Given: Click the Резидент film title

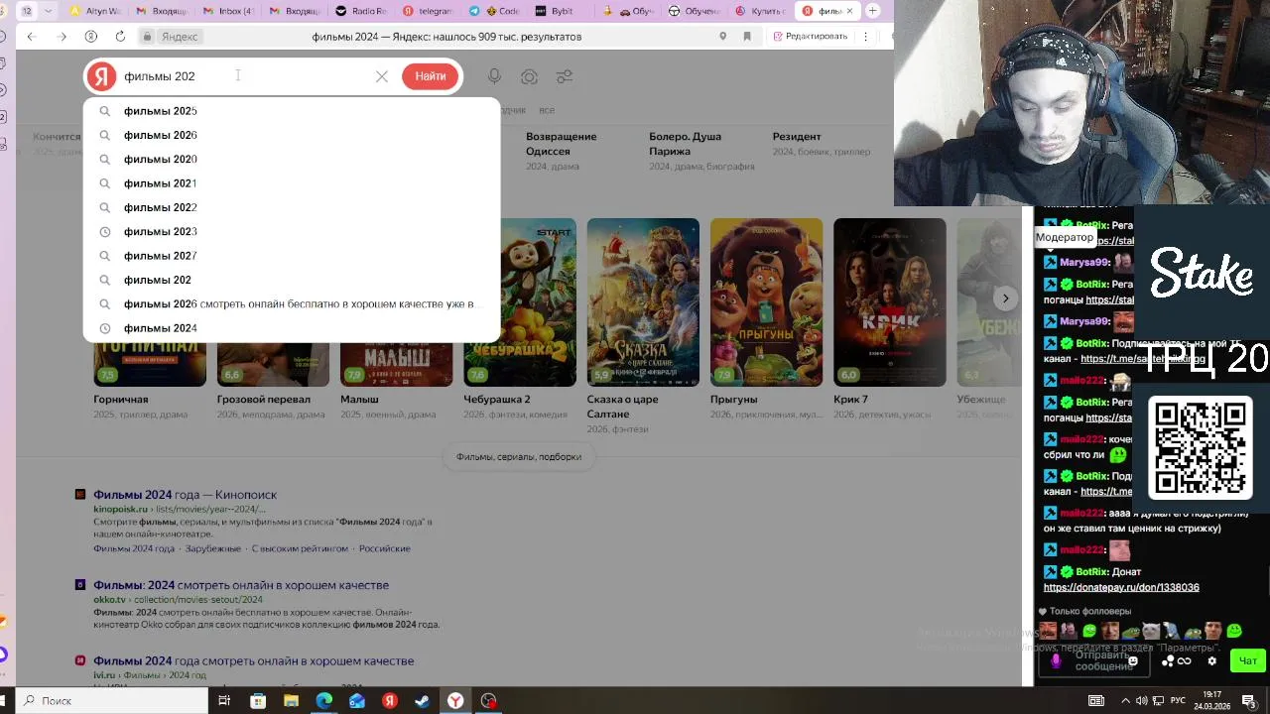Looking at the screenshot, I should point(797,137).
